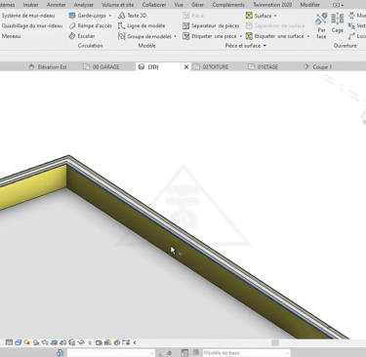The width and height of the screenshot is (366, 357).
Task: Click the Rampe d'accès tool
Action: [x=91, y=25]
